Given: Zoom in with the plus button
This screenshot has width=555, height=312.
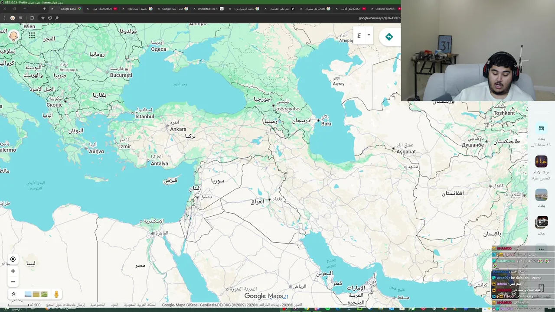Looking at the screenshot, I should pos(13,271).
